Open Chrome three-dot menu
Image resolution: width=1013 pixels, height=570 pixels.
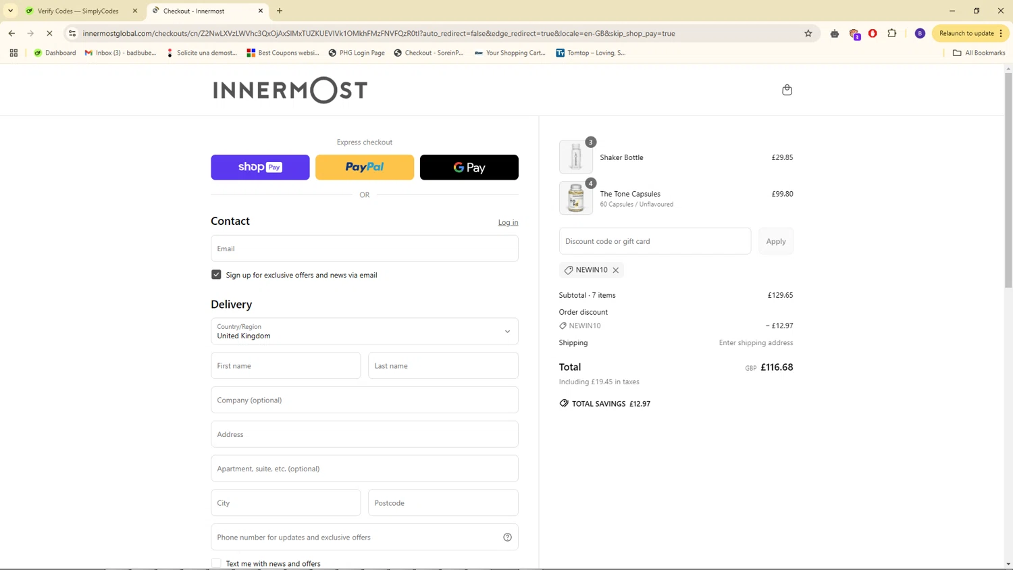pos(1001,33)
